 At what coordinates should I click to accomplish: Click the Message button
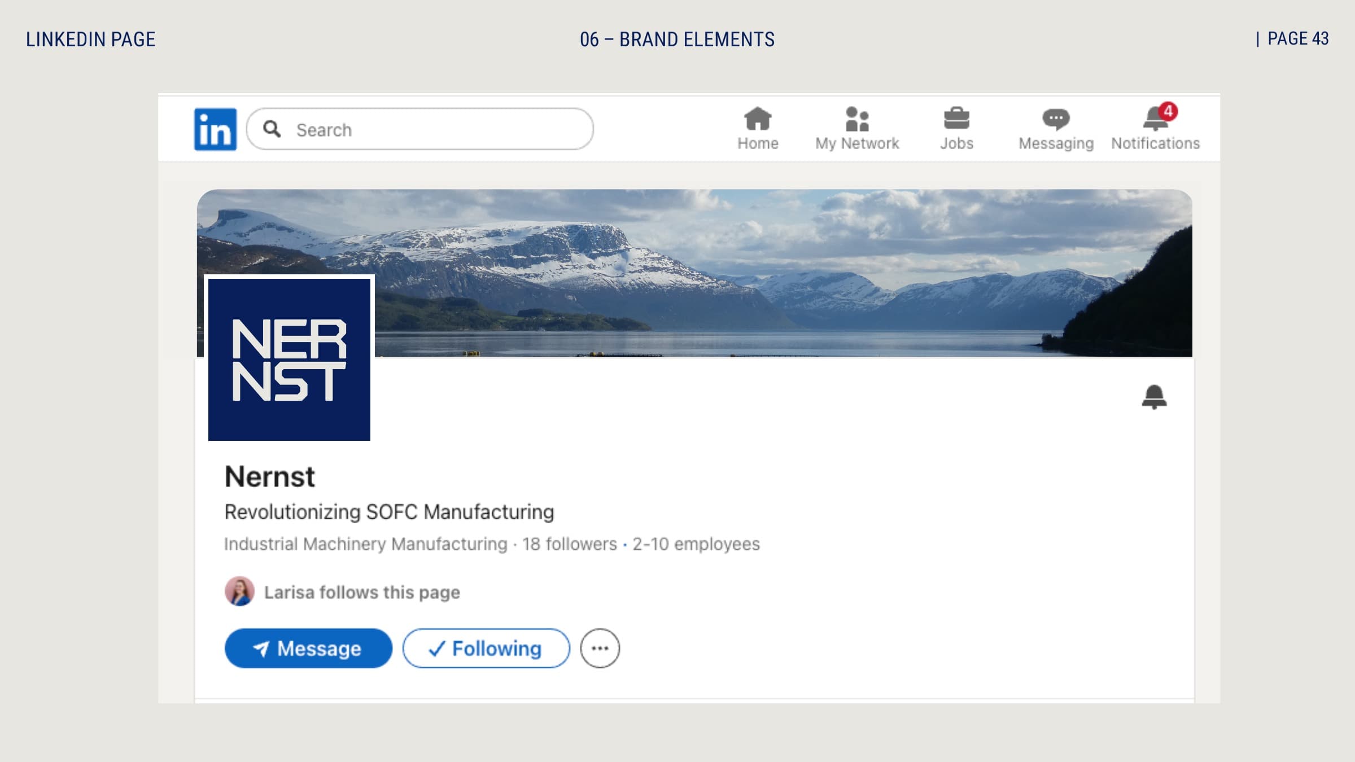tap(308, 648)
